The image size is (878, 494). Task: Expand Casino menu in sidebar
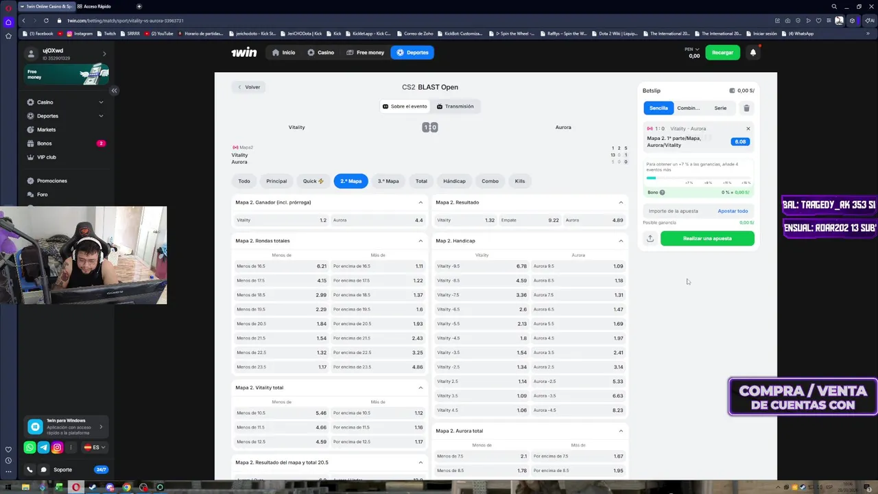coord(101,102)
